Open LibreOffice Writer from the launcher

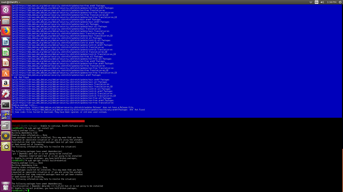point(5,42)
